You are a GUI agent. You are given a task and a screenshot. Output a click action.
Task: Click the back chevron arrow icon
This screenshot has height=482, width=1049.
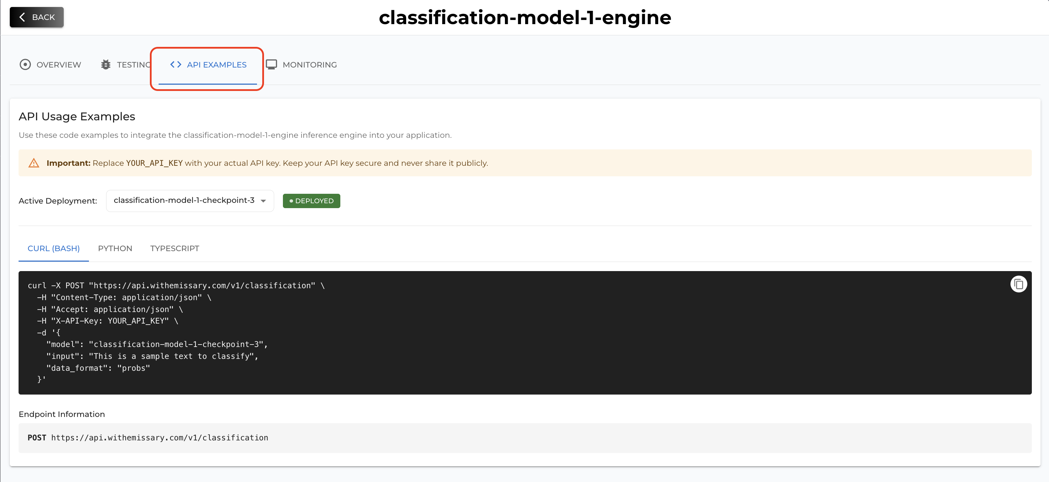point(22,17)
